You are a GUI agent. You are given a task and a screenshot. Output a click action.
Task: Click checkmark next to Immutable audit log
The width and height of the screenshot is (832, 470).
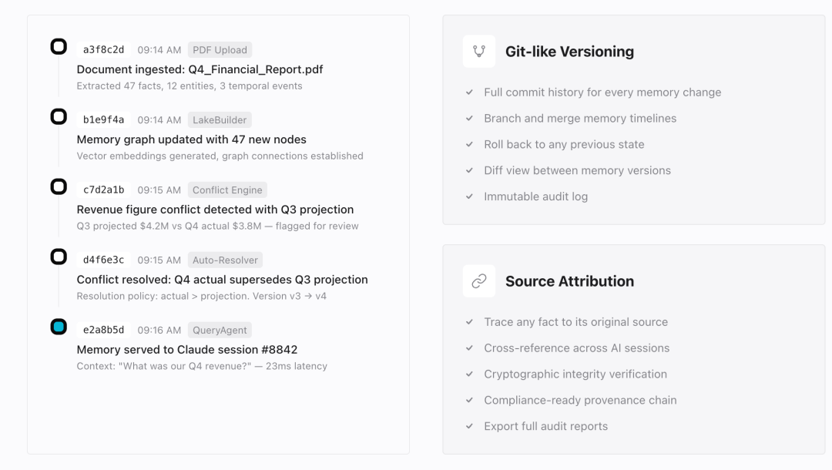470,196
